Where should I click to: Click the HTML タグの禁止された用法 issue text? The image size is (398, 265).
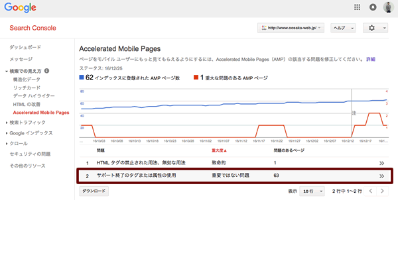(x=141, y=163)
